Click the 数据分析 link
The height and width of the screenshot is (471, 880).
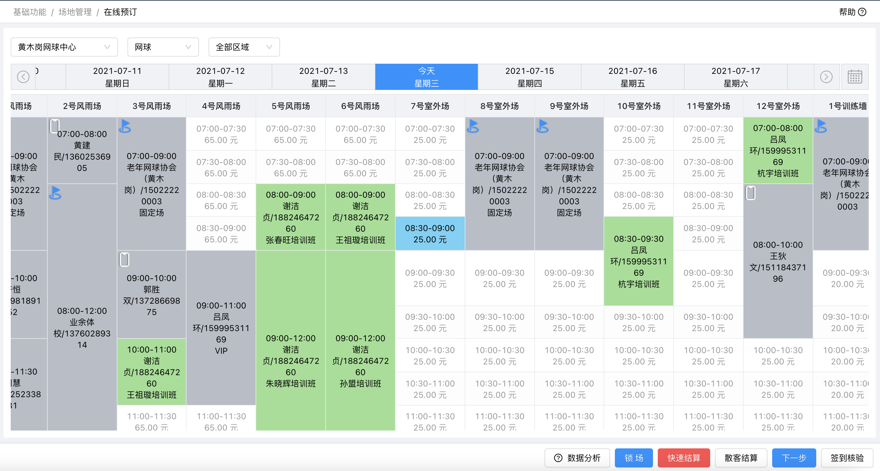tap(577, 458)
